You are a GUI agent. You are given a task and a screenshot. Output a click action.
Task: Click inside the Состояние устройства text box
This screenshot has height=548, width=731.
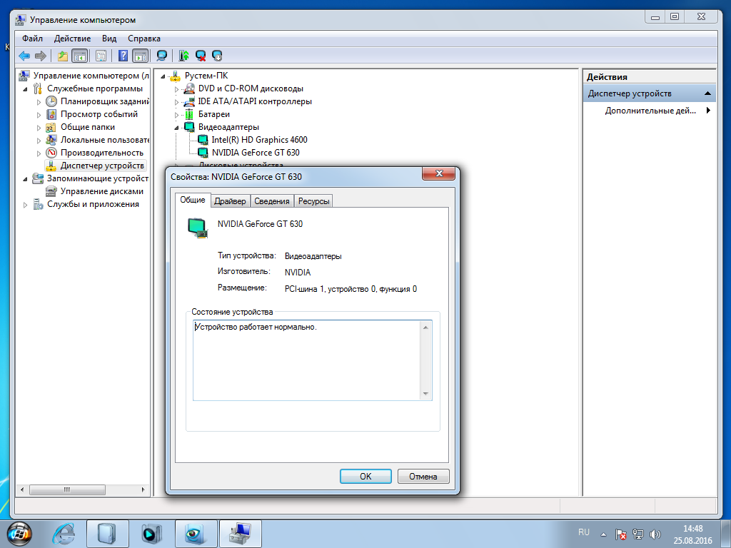coord(307,360)
